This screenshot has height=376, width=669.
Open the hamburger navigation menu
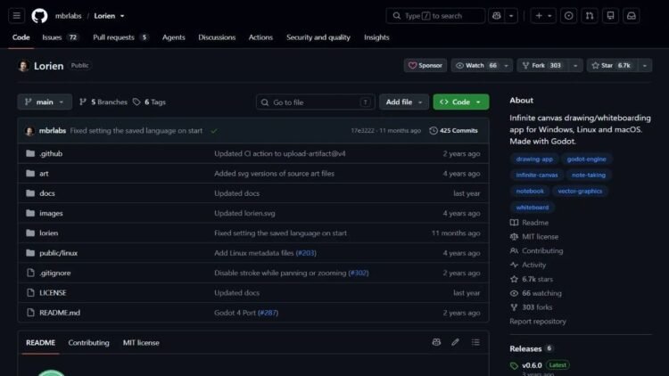[x=16, y=16]
